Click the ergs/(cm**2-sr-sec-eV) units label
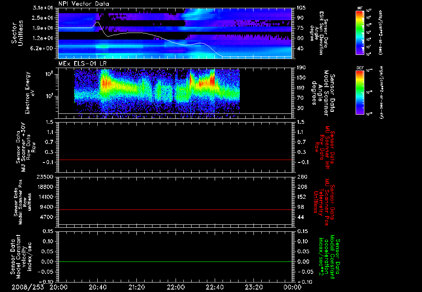The width and height of the screenshot is (422, 292). 381,92
